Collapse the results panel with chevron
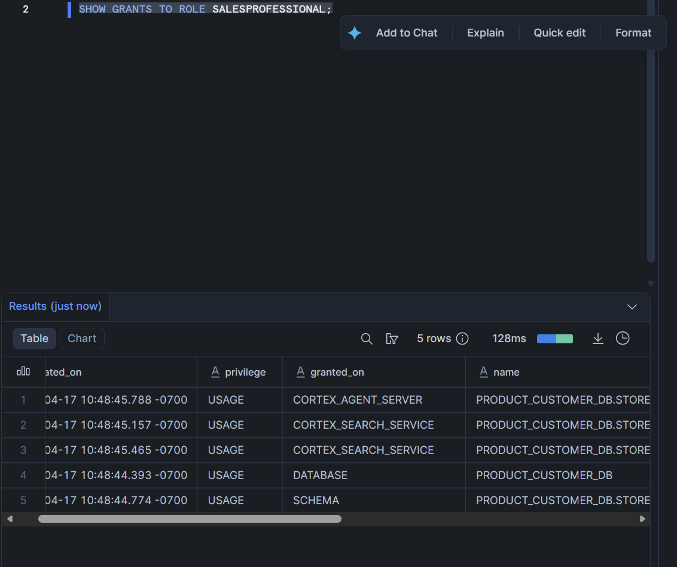Screen dimensions: 677x567 632,307
